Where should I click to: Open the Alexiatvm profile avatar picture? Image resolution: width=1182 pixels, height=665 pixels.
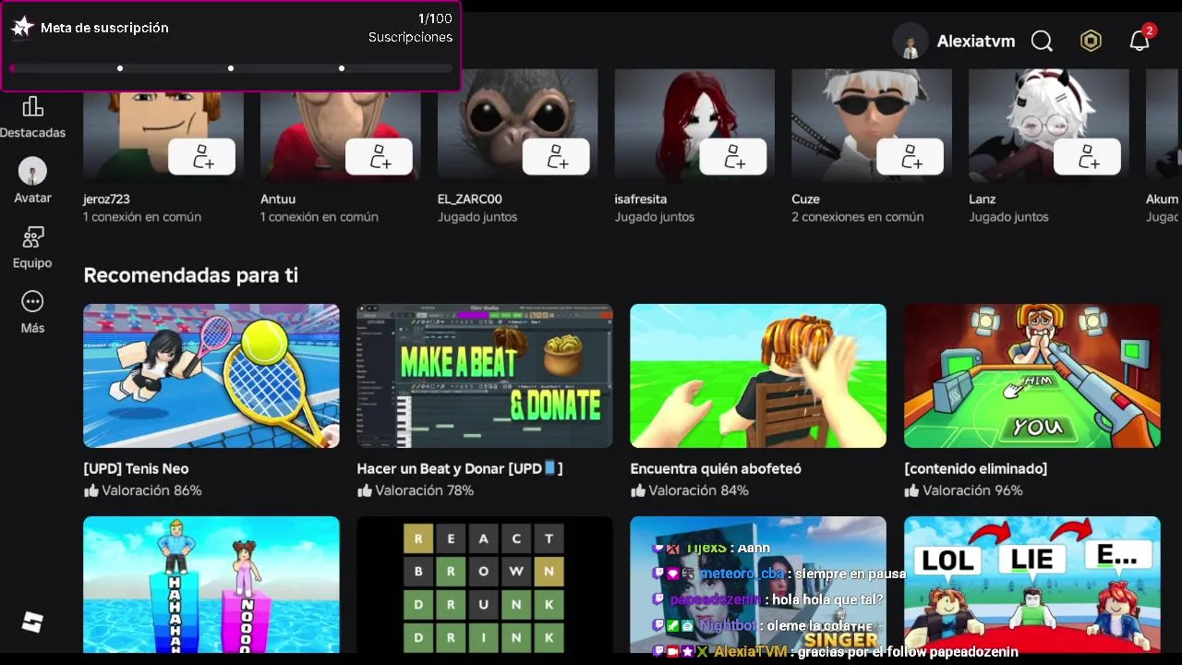click(910, 42)
